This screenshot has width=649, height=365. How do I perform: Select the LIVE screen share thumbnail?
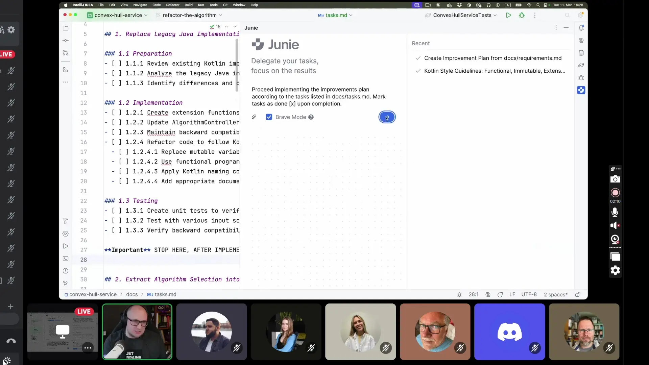pos(63,332)
